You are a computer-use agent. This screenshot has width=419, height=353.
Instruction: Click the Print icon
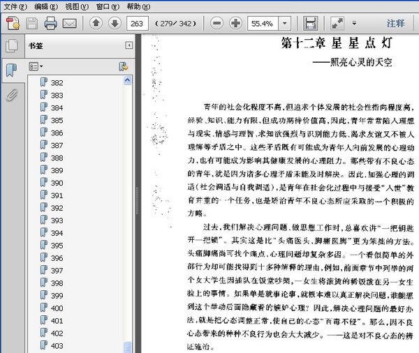(x=50, y=23)
